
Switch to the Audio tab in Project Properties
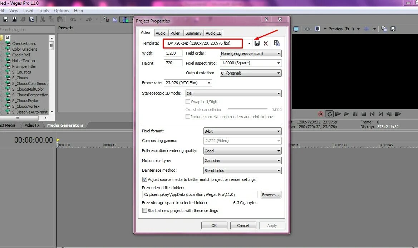[x=161, y=33]
